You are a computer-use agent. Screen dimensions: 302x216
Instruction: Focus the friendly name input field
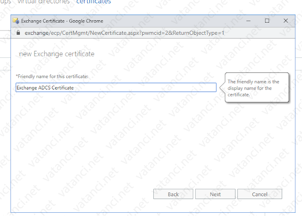tap(116, 88)
